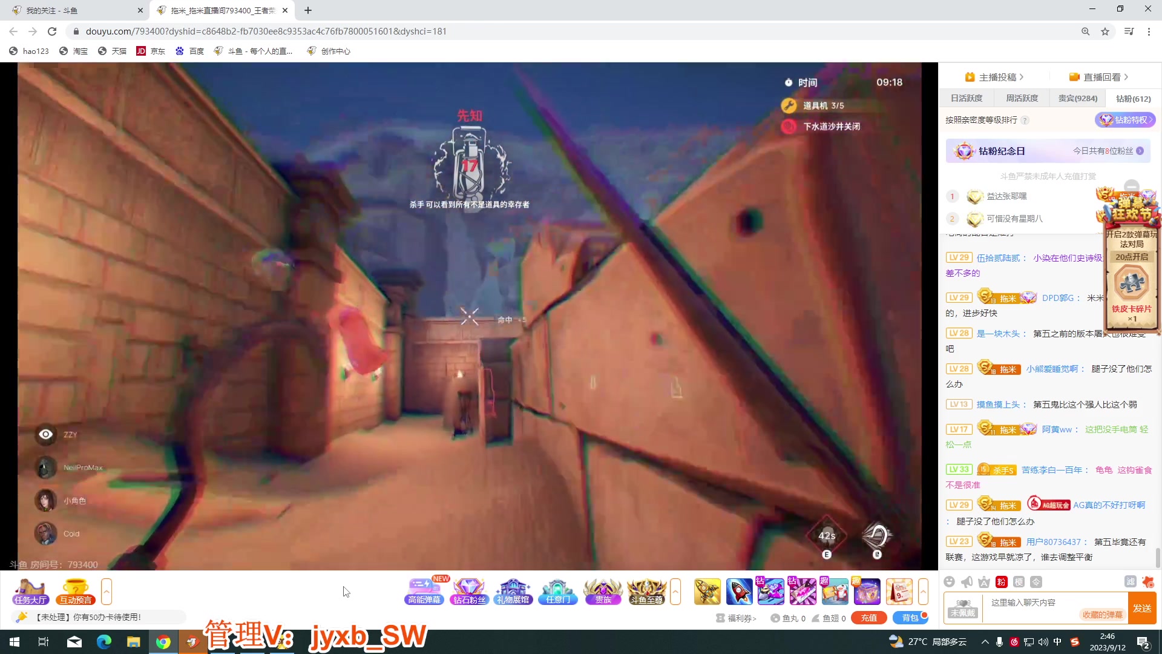This screenshot has height=654, width=1162.
Task: Open File Explorer from the taskbar
Action: tap(134, 642)
